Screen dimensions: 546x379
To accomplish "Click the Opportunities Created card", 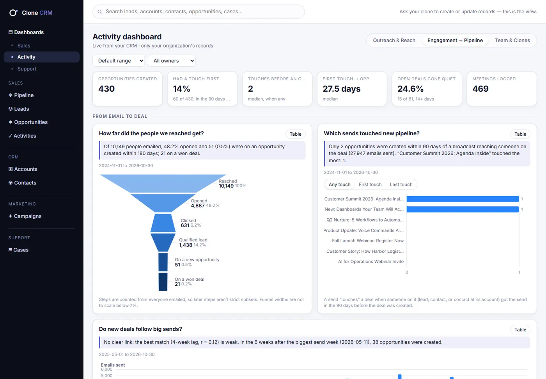I will click(128, 89).
